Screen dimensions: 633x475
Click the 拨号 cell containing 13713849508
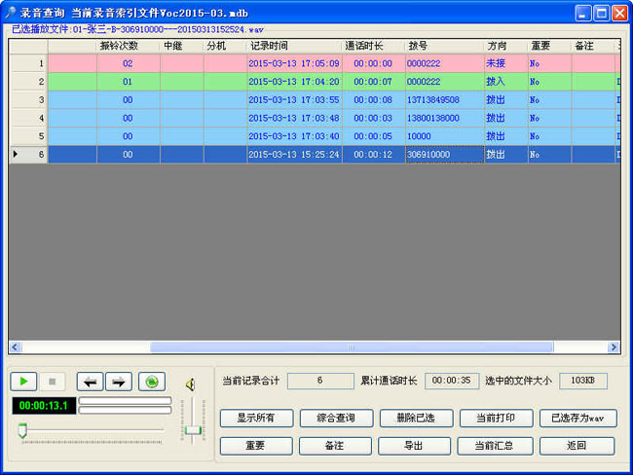[x=444, y=100]
